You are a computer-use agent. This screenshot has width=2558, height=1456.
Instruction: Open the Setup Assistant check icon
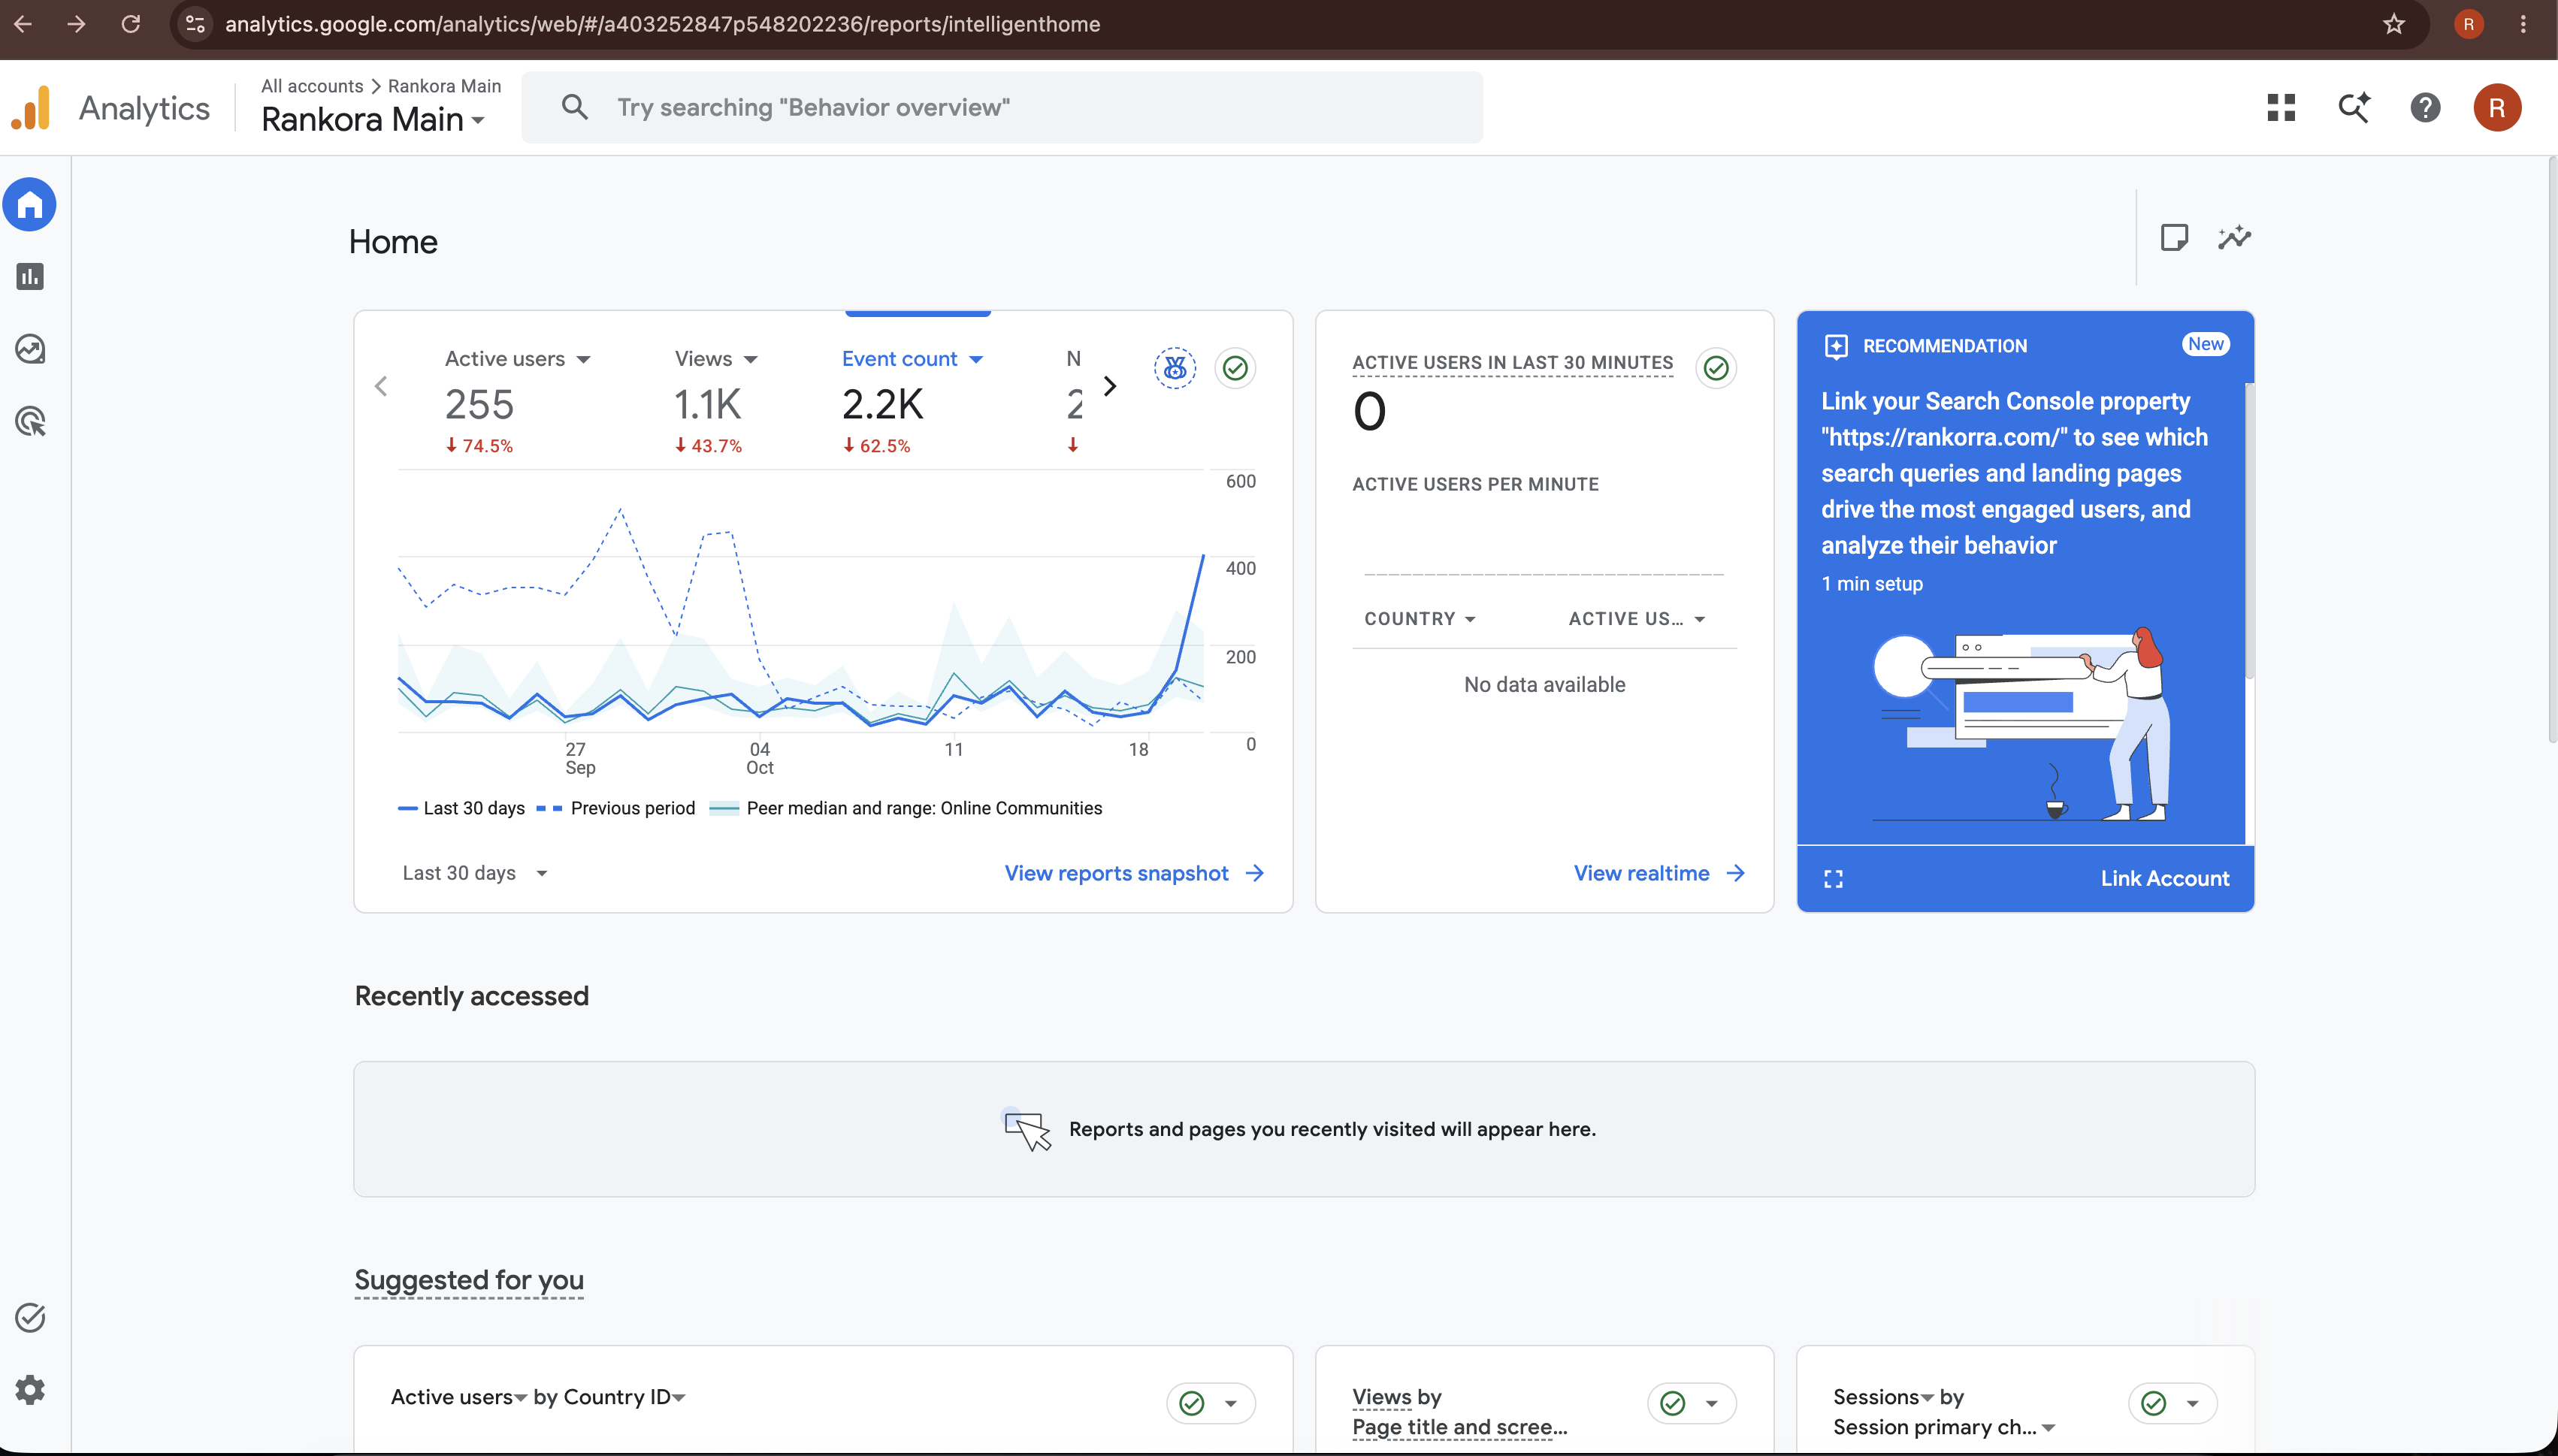tap(30, 1317)
